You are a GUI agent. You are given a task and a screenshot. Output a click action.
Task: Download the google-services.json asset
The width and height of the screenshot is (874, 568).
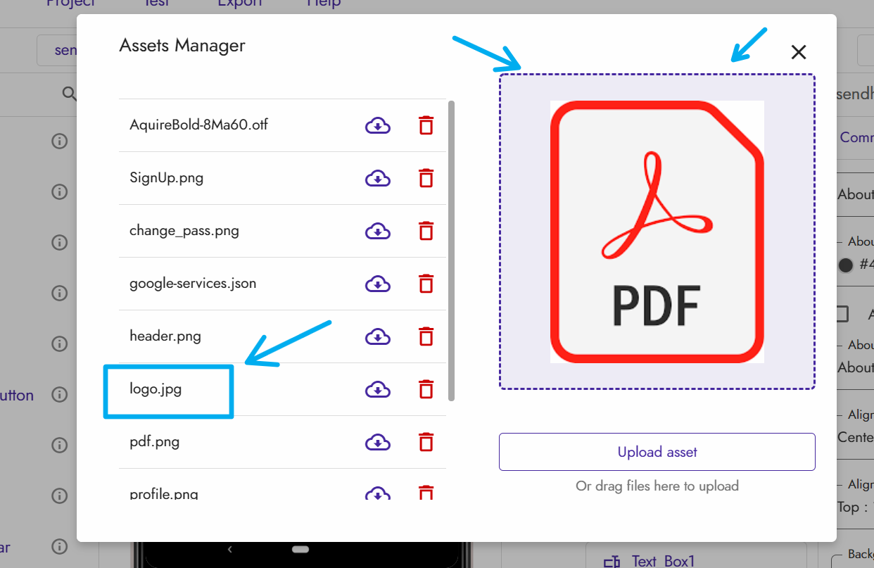[x=378, y=284]
